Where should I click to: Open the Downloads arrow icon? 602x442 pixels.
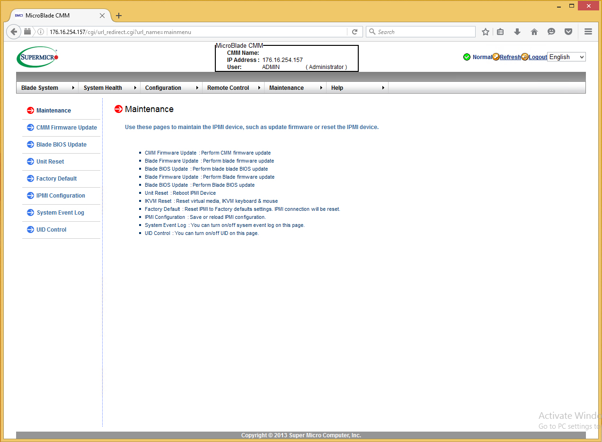(517, 32)
